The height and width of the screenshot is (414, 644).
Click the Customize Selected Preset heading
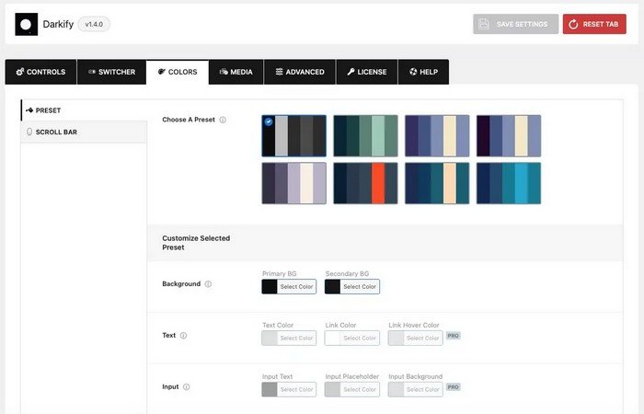196,243
